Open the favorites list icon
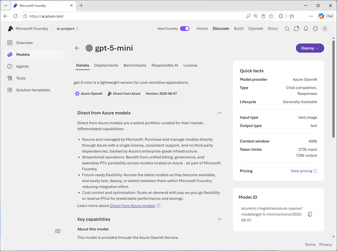337x251 pixels. [292, 16]
